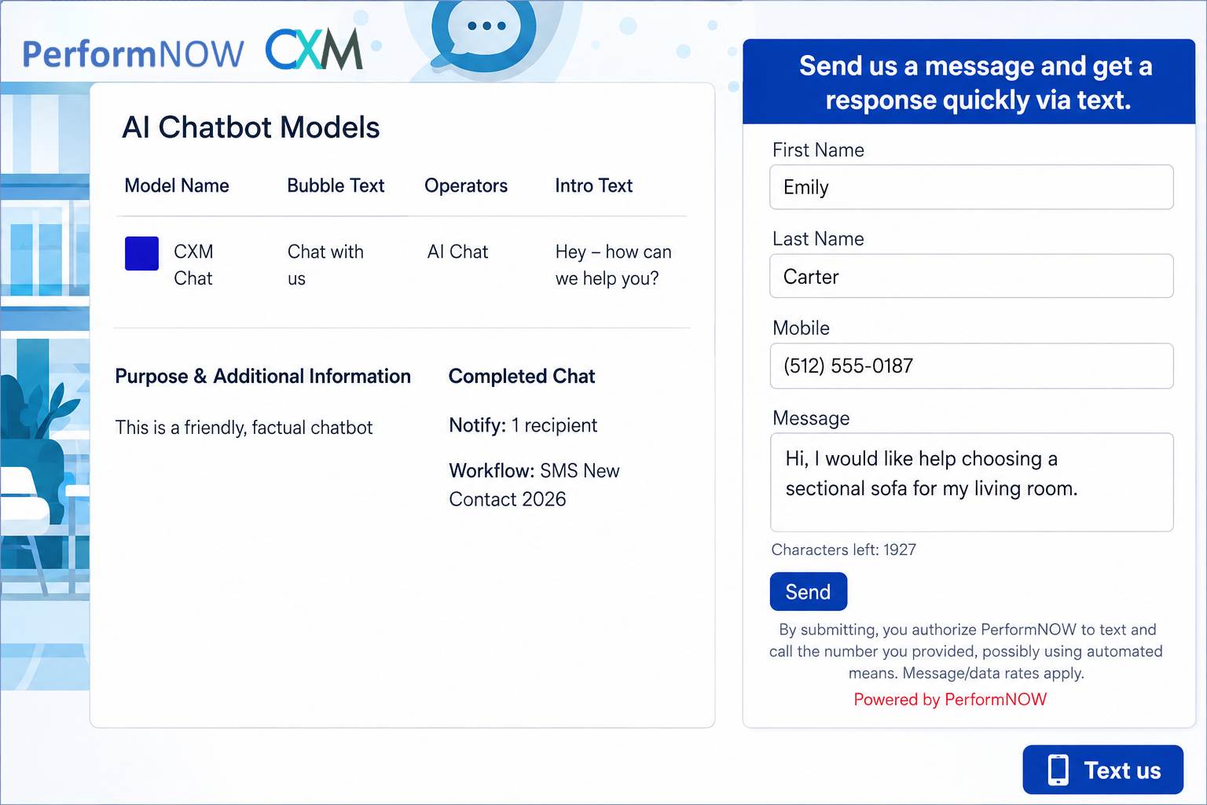Screen dimensions: 1207x805
Task: Click the 'Characters left: 1927' counter
Action: click(843, 550)
